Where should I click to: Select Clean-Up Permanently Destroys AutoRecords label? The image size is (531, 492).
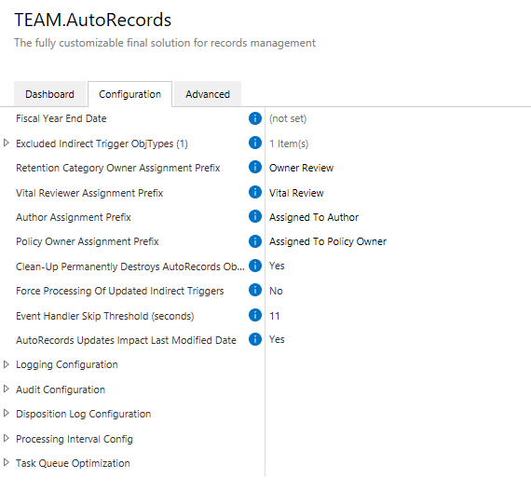coord(130,266)
